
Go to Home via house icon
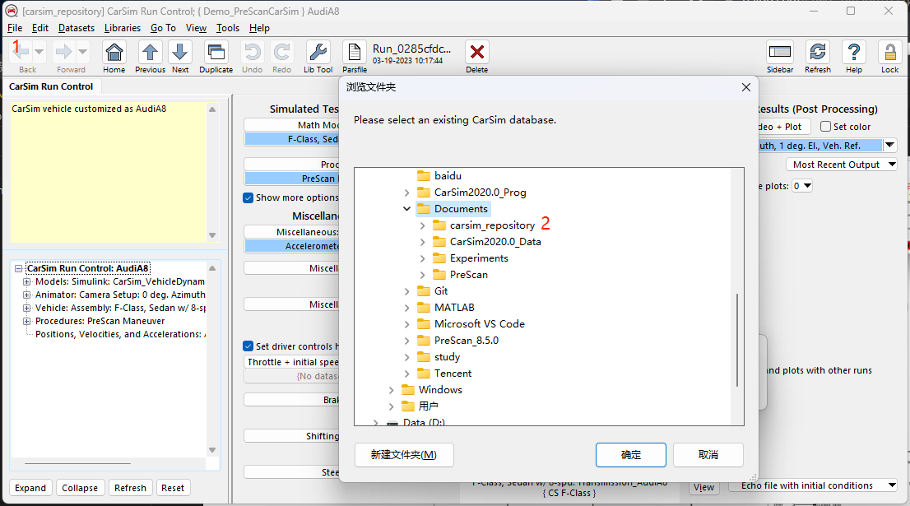(x=114, y=52)
